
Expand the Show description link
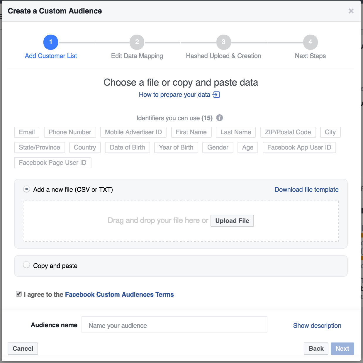tap(317, 325)
